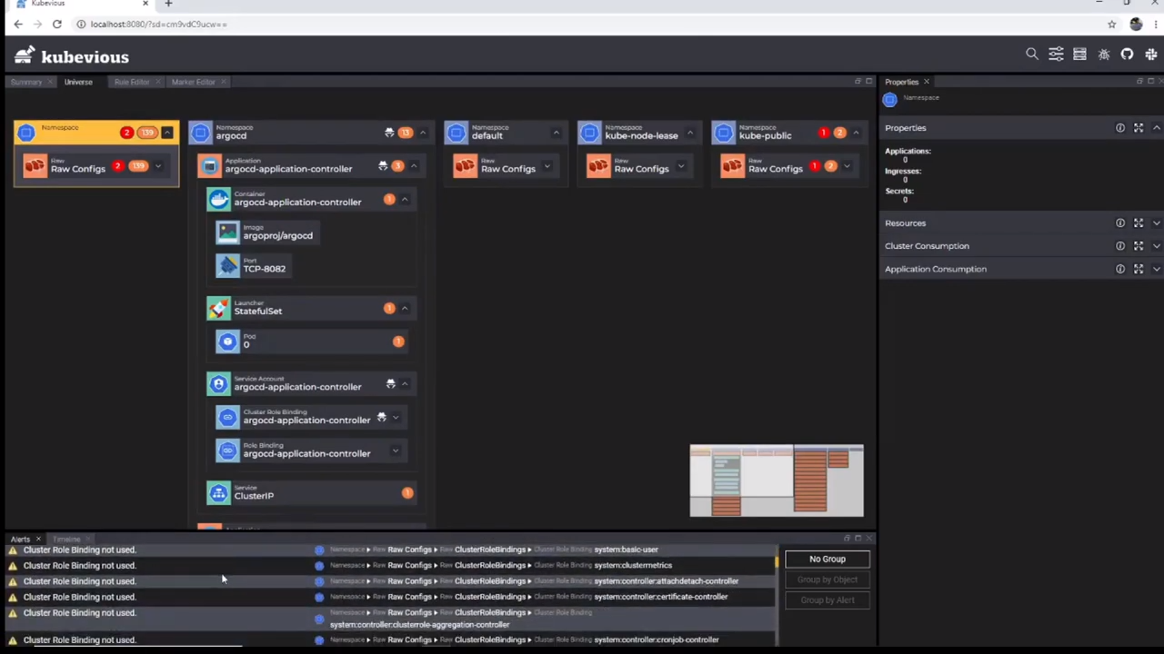The image size is (1164, 654).
Task: Click the cluster server icon in header
Action: 1079,54
